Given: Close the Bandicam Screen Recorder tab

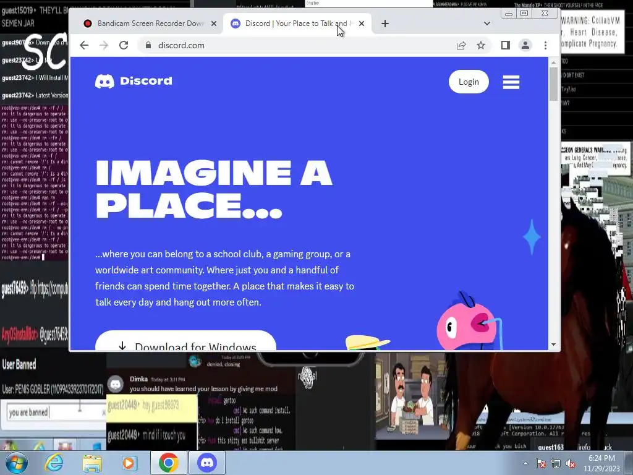Looking at the screenshot, I should pyautogui.click(x=214, y=24).
